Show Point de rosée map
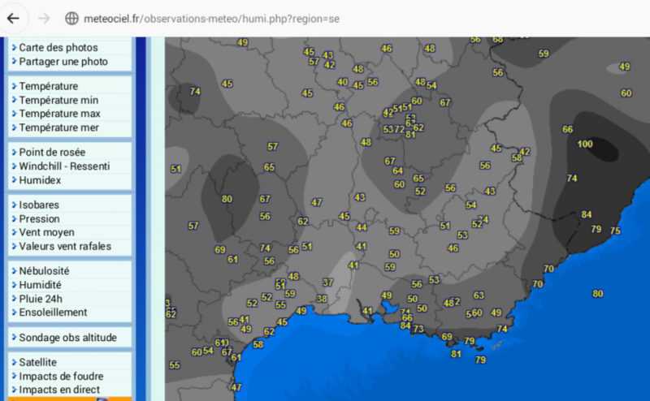 [x=52, y=152]
